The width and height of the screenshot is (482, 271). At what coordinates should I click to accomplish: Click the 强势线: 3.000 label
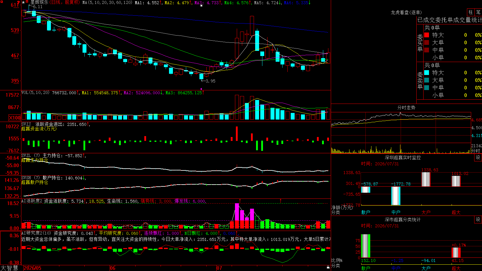pos(156,201)
